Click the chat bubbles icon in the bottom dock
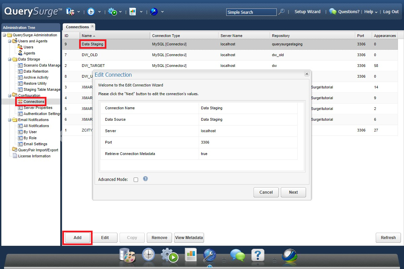The width and height of the screenshot is (404, 269). tap(238, 256)
